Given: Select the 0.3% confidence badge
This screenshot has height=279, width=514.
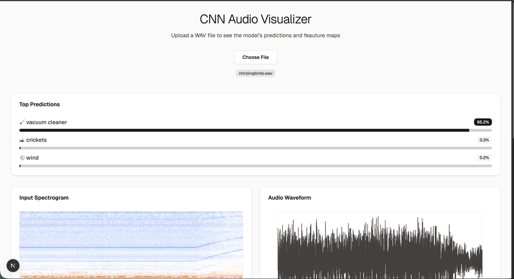Looking at the screenshot, I should (484, 140).
